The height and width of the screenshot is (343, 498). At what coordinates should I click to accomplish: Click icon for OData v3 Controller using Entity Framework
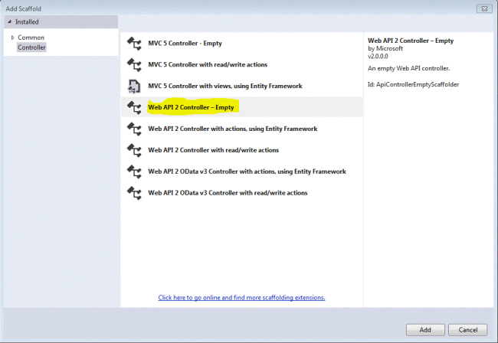[x=134, y=171]
